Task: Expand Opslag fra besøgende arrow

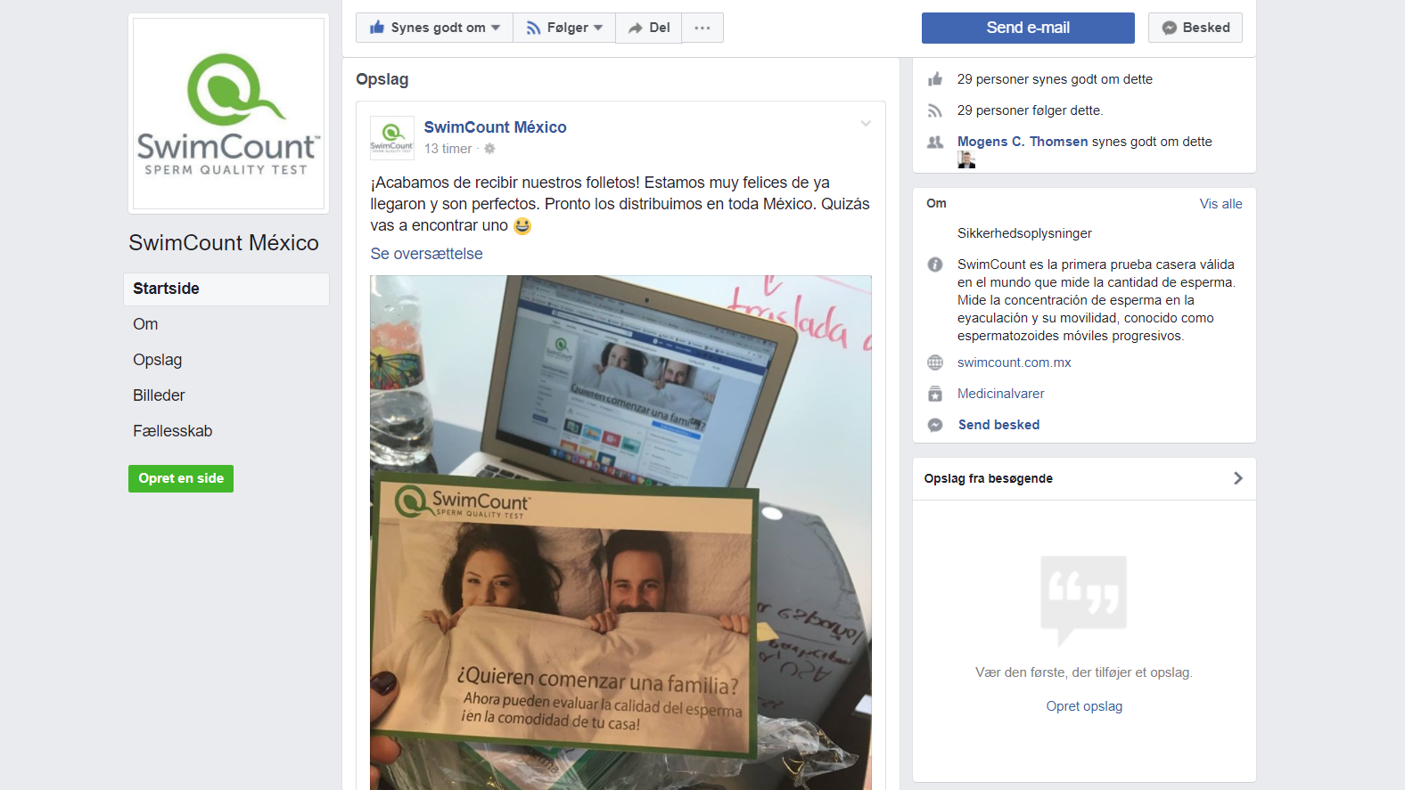Action: tap(1237, 478)
